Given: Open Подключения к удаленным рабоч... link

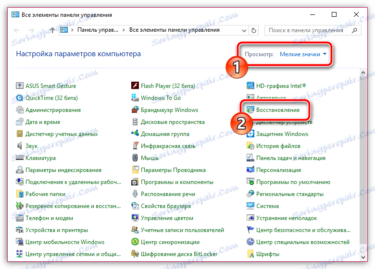Looking at the screenshot, I should click(73, 182).
